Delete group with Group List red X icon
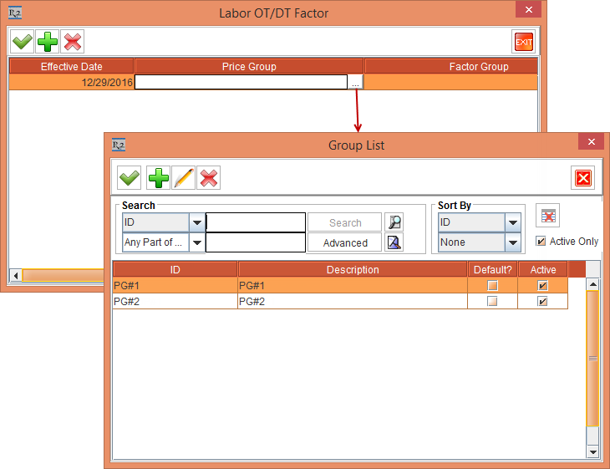 [209, 178]
